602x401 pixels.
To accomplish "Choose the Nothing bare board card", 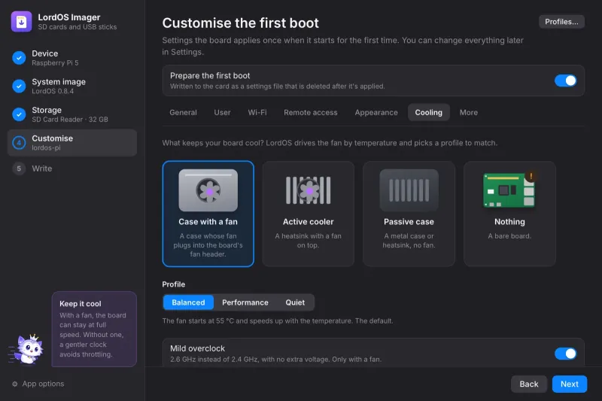I will point(509,214).
